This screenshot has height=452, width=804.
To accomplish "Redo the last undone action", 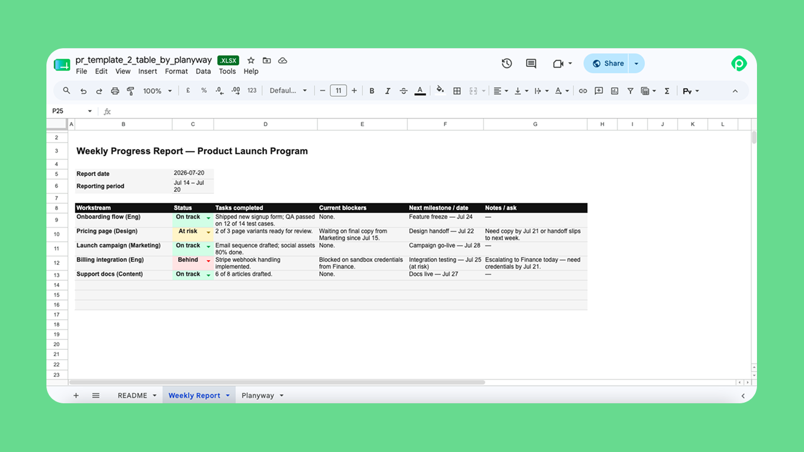I will (x=99, y=91).
